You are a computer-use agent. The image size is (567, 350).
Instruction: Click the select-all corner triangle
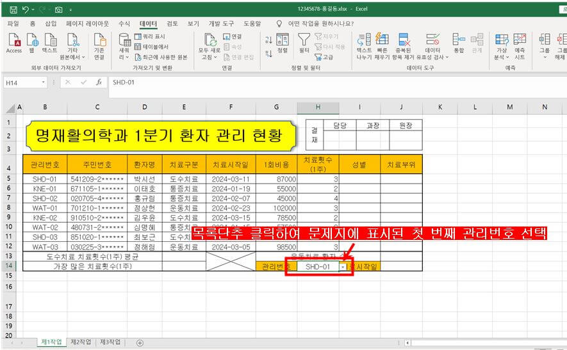click(x=10, y=107)
